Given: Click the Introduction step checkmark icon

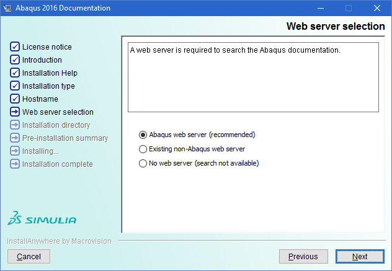Looking at the screenshot, I should 15,60.
